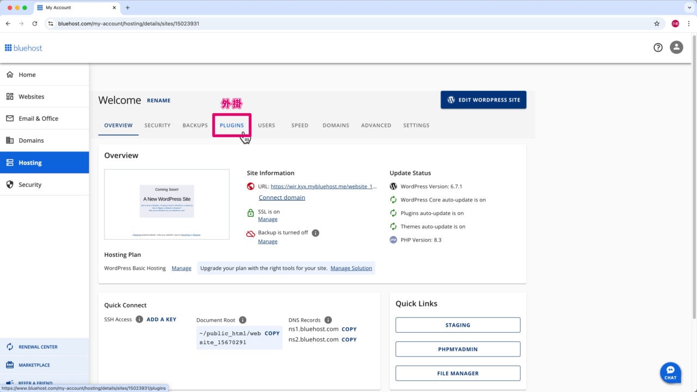Open Chrome three-dot menu
The width and height of the screenshot is (697, 392).
689,23
